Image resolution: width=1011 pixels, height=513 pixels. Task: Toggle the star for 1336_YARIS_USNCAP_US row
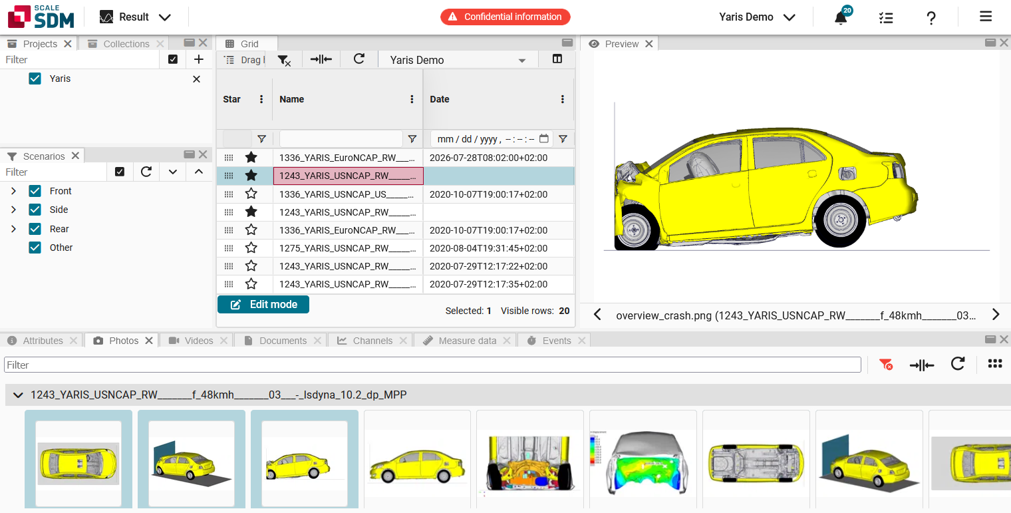(x=251, y=194)
